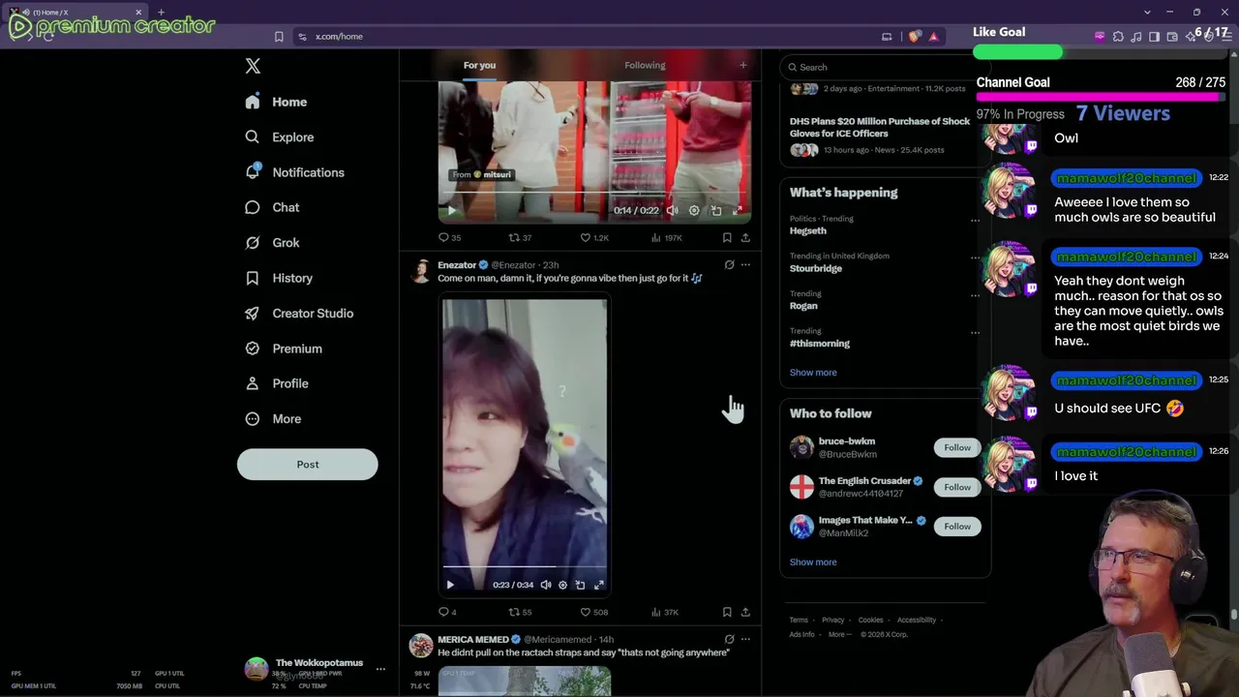Click the X logo in the sidebar
1239x697 pixels.
(x=253, y=66)
